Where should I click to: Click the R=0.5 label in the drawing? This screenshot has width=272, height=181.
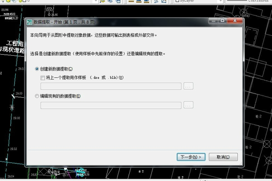54,172
